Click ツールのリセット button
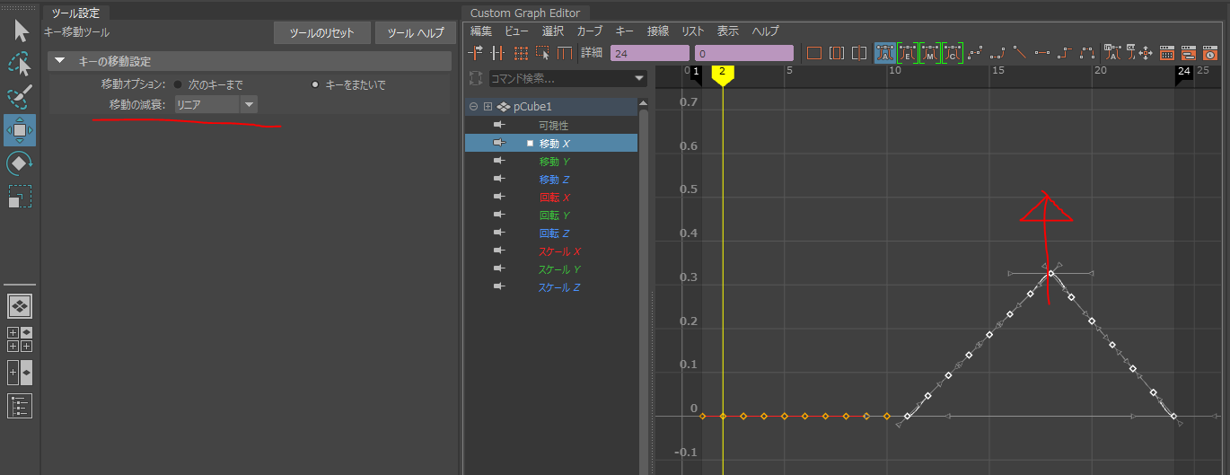The image size is (1230, 475). 322,33
